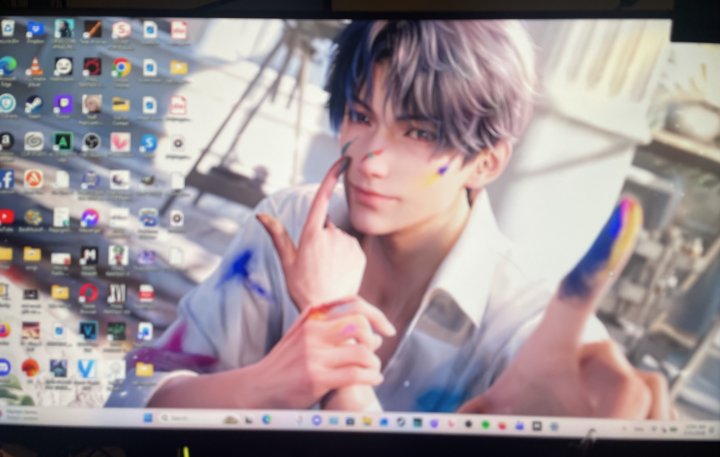
Task: Click the taskbar Search box
Action: [x=180, y=418]
